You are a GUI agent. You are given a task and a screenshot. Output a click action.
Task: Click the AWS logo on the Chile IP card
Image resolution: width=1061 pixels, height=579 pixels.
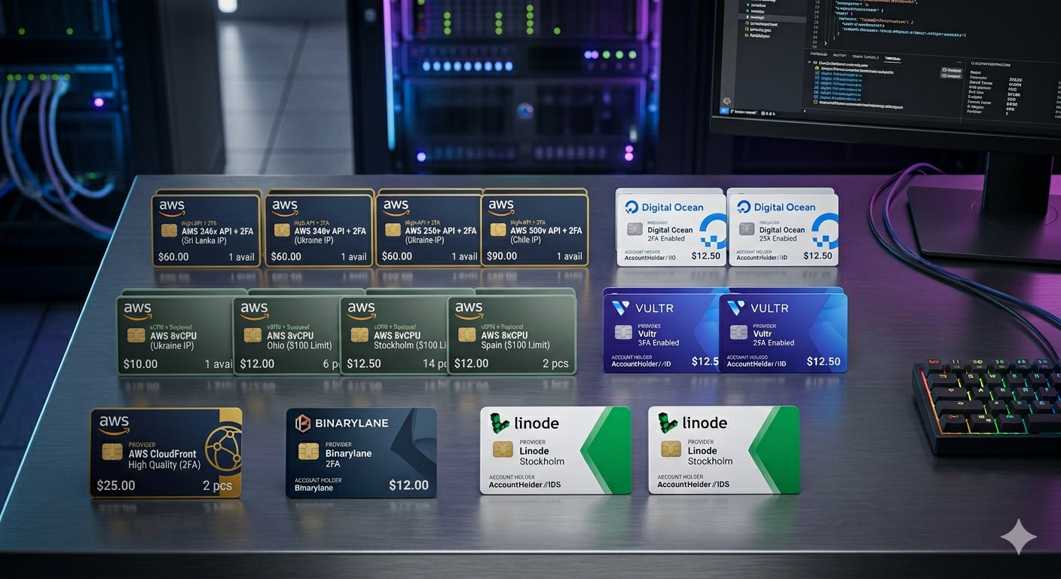[x=500, y=207]
